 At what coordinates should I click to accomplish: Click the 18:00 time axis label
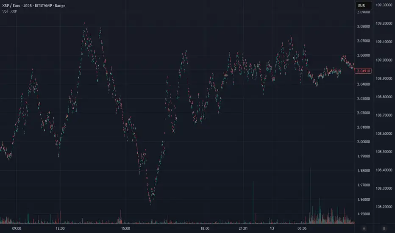205,228
